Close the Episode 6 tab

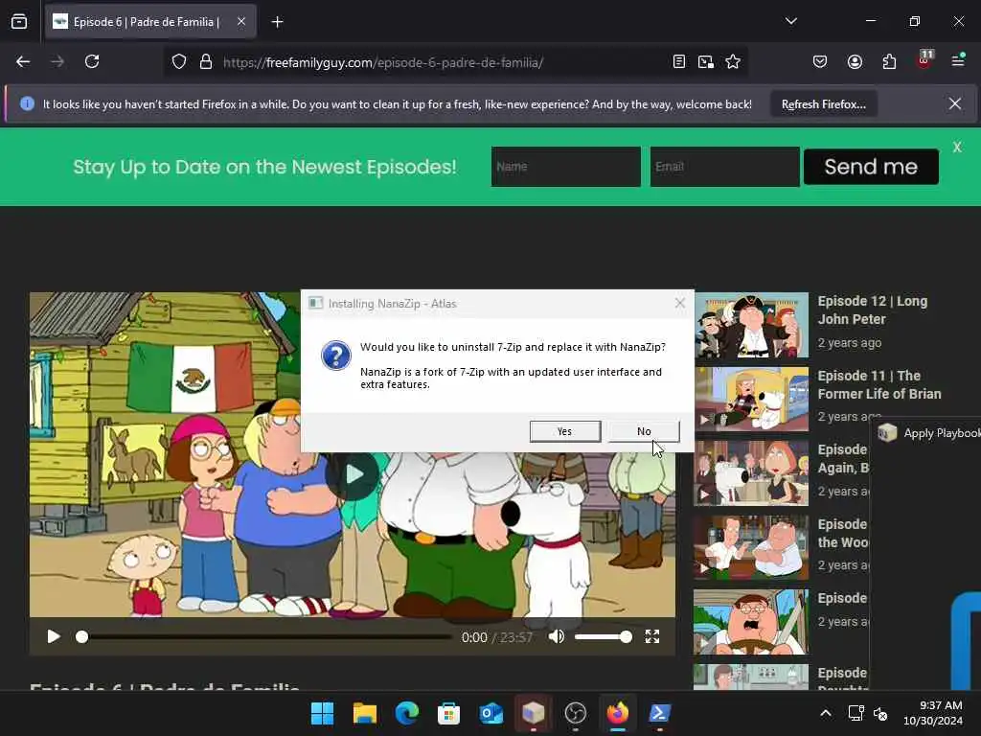click(x=241, y=22)
